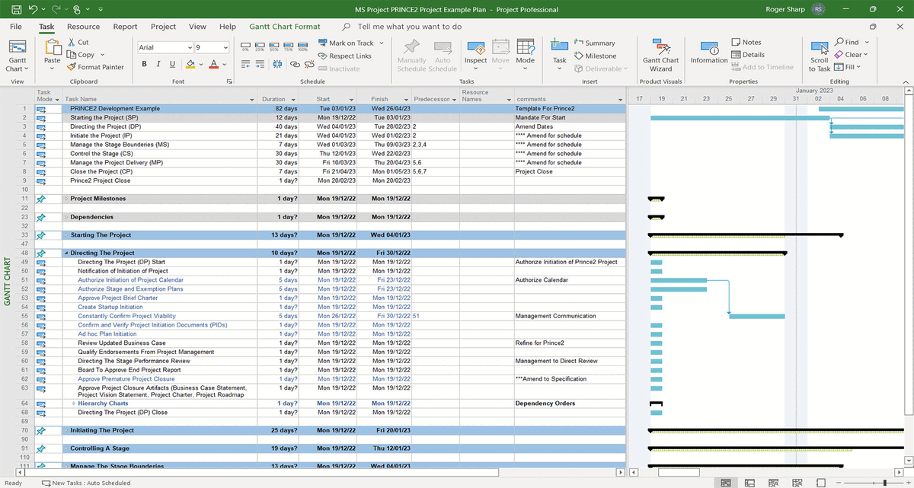
Task: Switch to the Resource ribbon tab
Action: point(84,25)
